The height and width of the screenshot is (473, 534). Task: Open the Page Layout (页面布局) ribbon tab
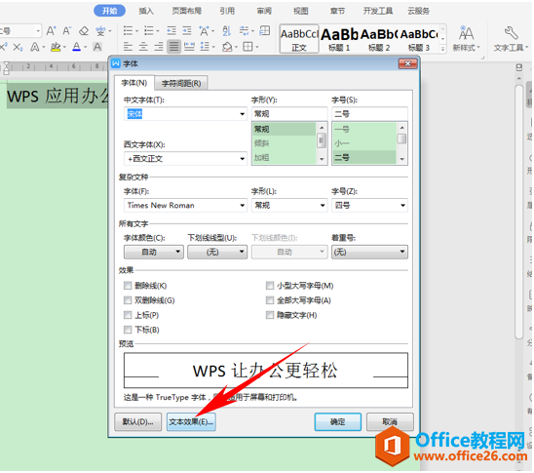tap(187, 11)
